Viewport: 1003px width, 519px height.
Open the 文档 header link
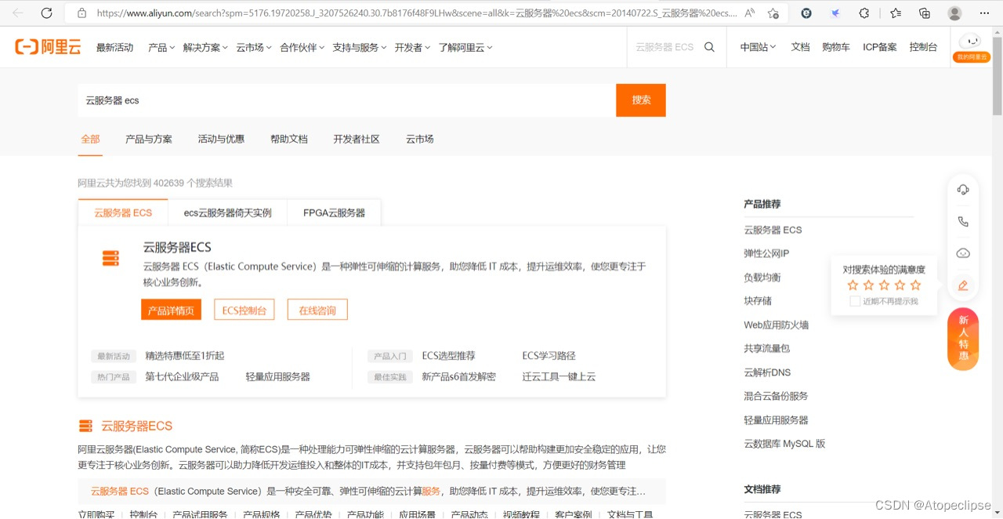[800, 47]
